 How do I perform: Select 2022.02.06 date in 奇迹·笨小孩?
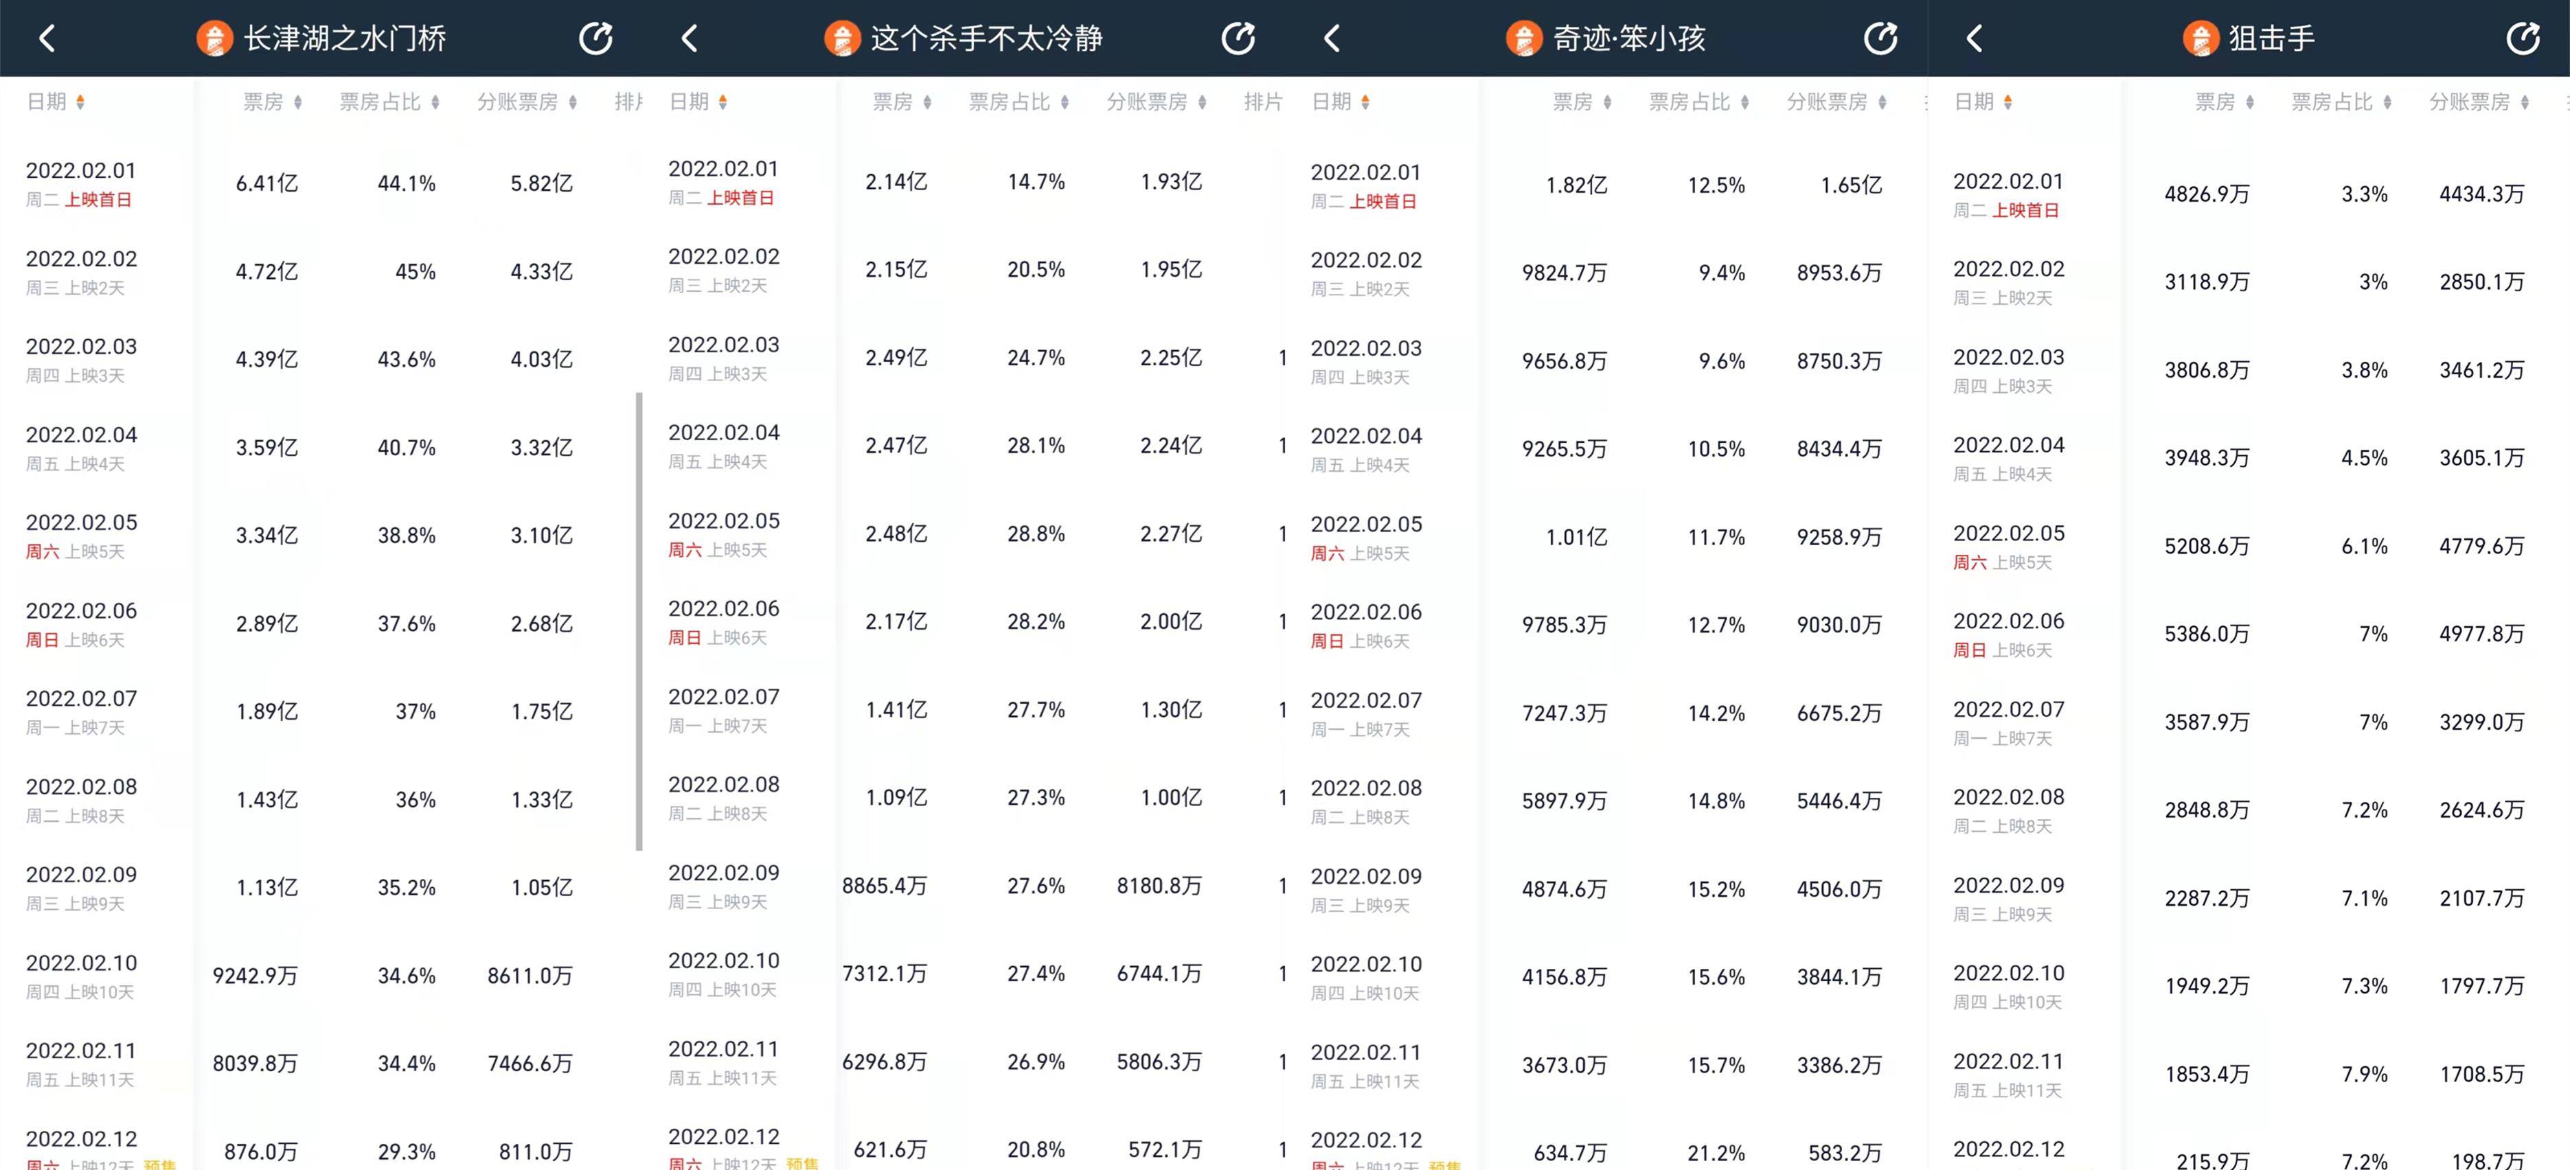[x=1367, y=612]
